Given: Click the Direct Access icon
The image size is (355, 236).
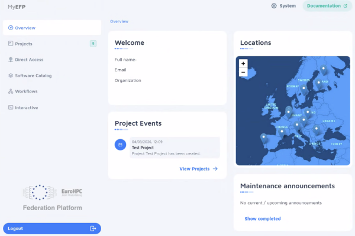Looking at the screenshot, I should (x=11, y=60).
